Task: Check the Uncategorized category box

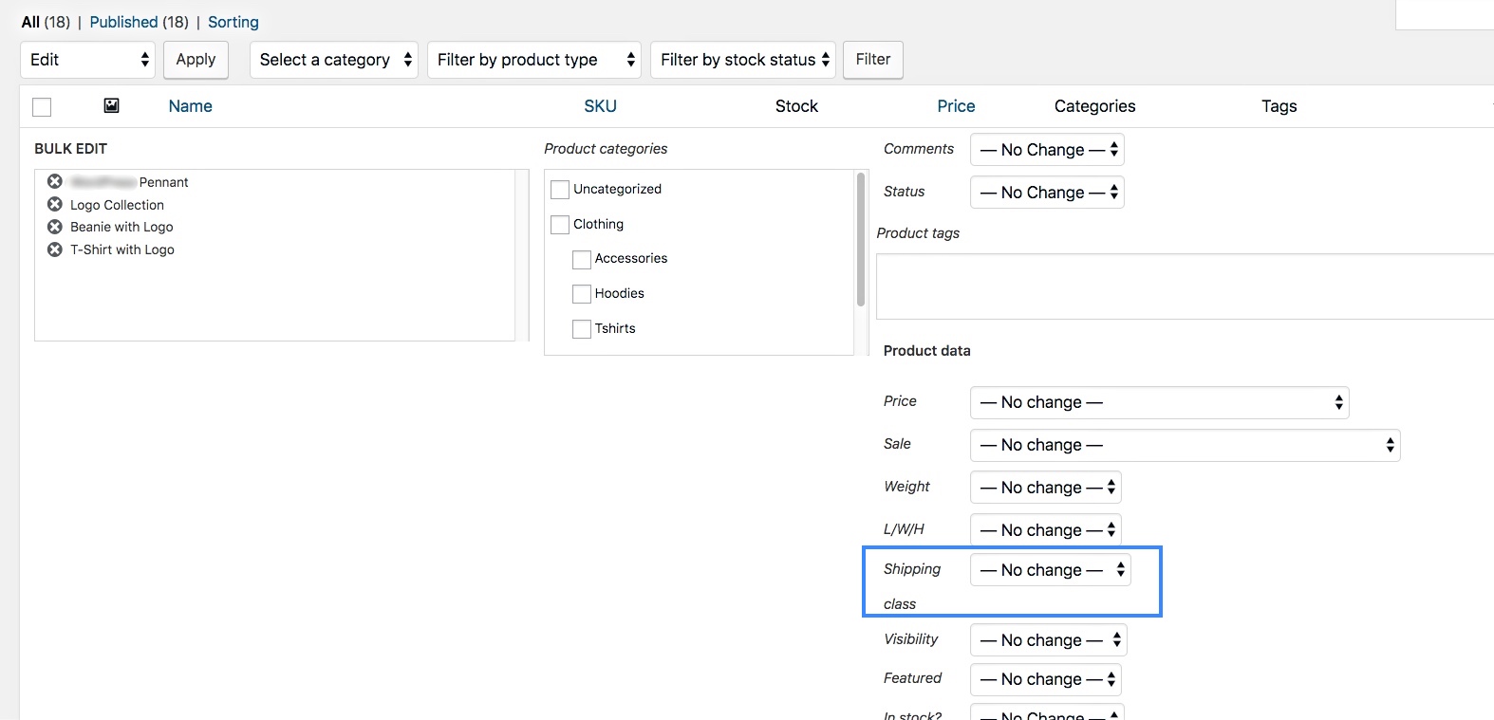Action: (560, 190)
